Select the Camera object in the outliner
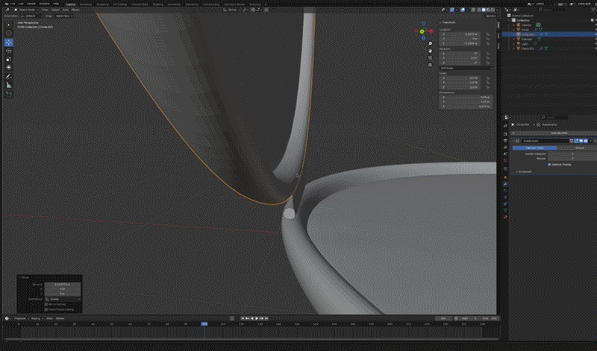The image size is (597, 351). tap(527, 24)
